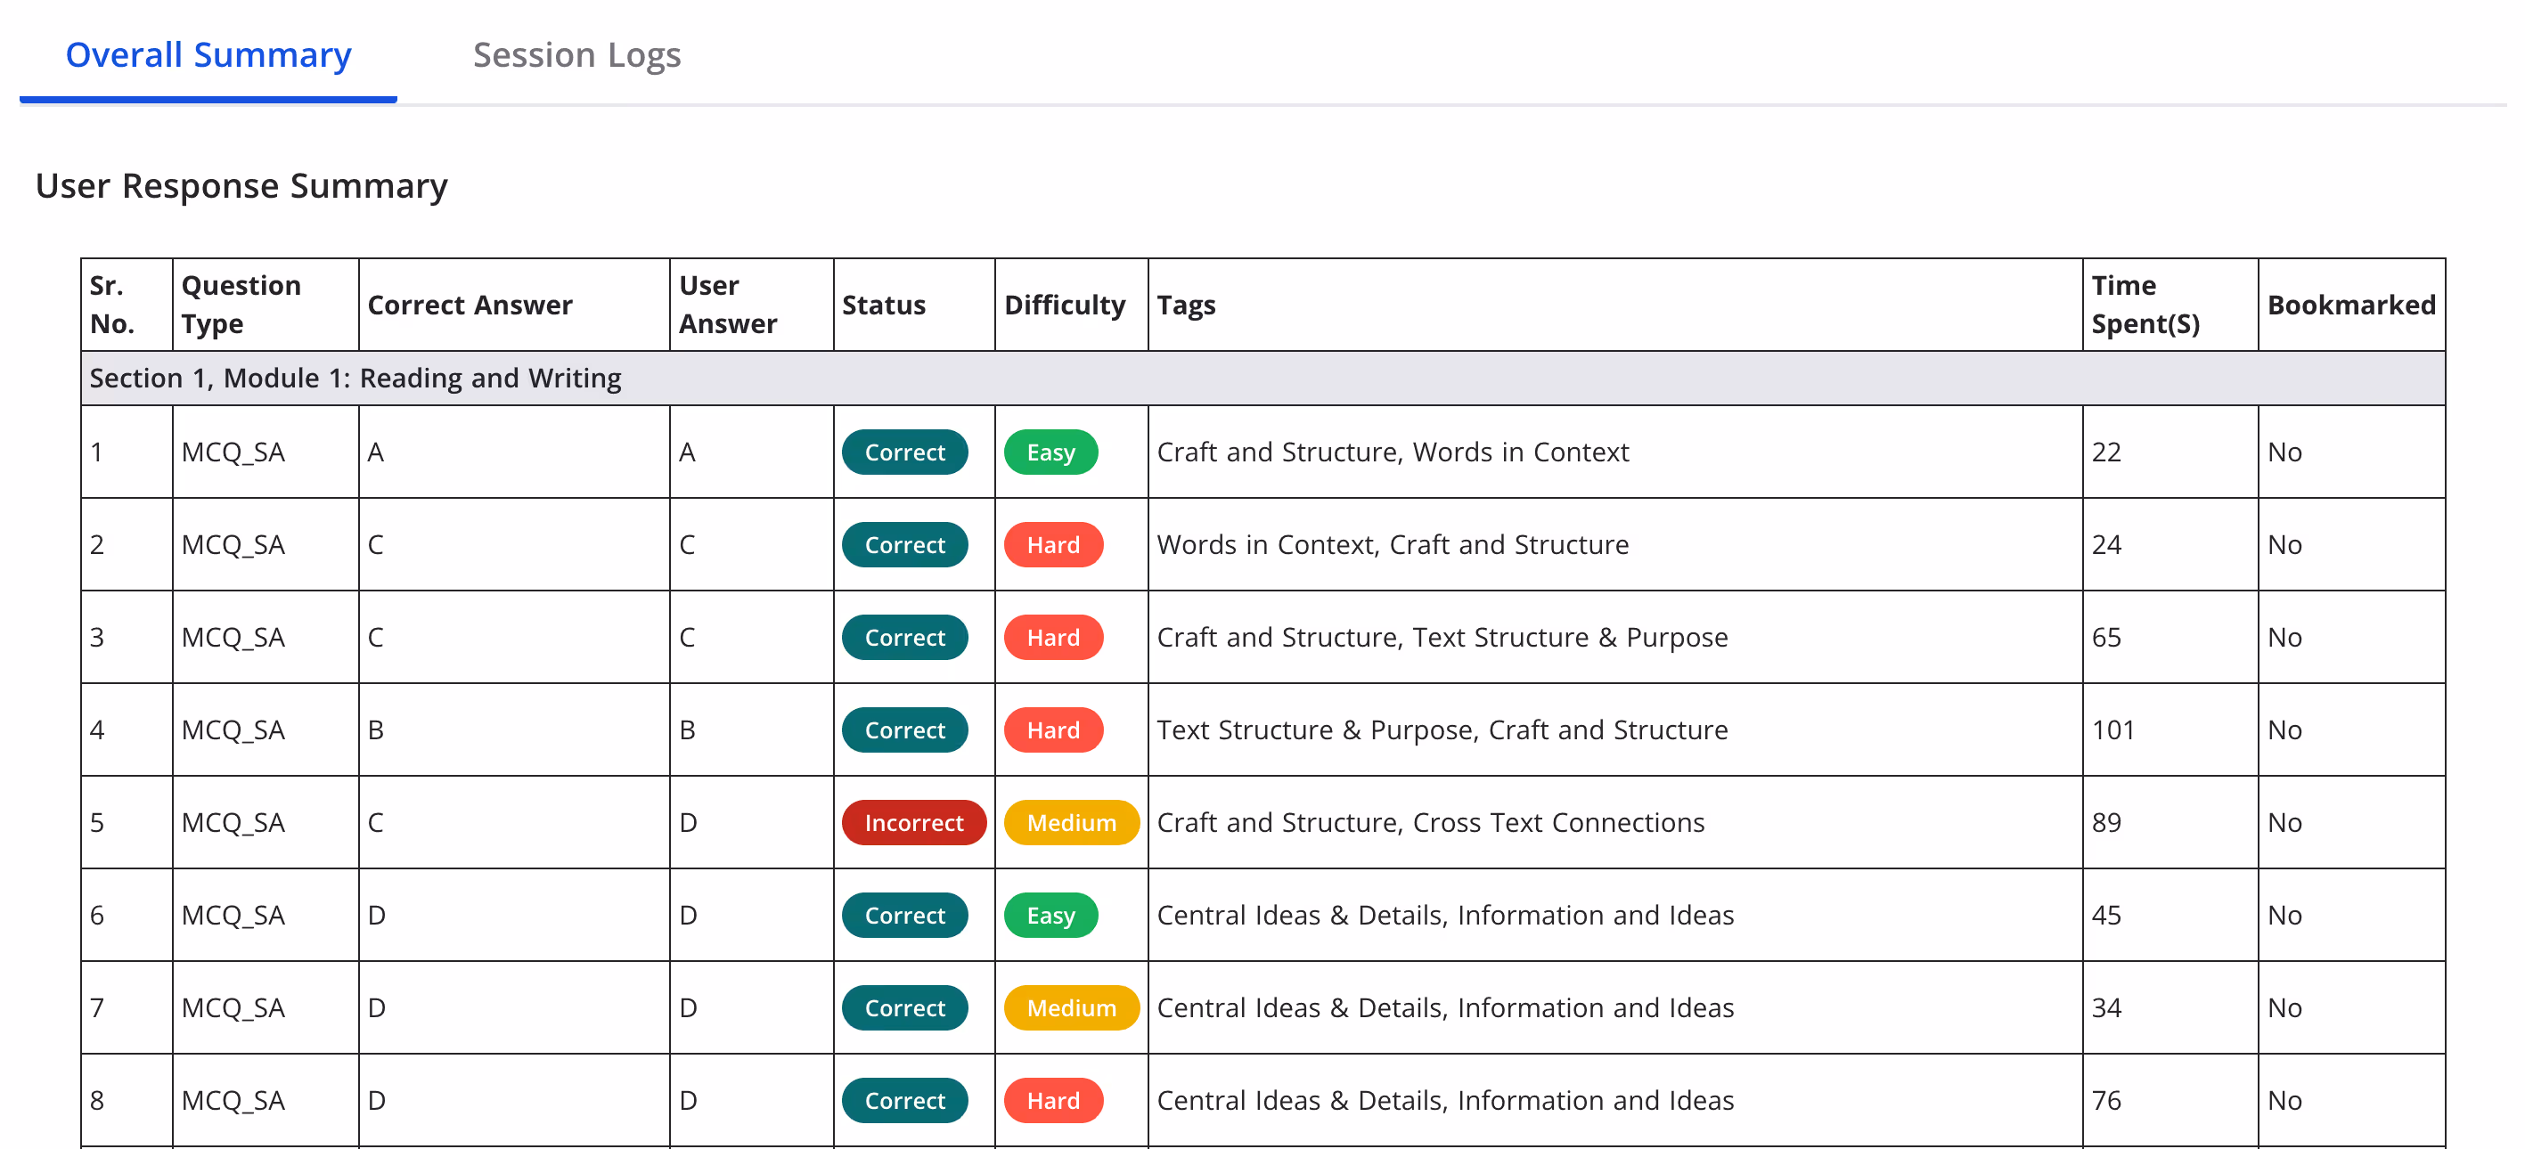The image size is (2525, 1149).
Task: Click the Section 1, Module 1 row
Action: pyautogui.click(x=1262, y=379)
